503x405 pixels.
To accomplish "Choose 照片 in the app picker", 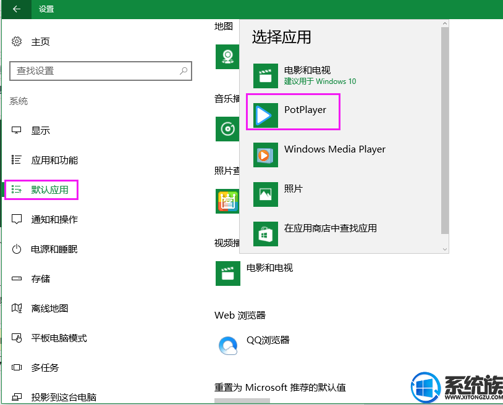I will (x=293, y=188).
